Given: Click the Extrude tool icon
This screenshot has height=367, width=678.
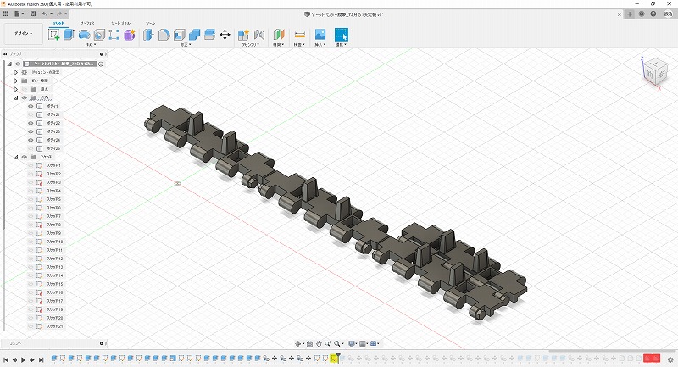Looking at the screenshot, I should coord(69,35).
